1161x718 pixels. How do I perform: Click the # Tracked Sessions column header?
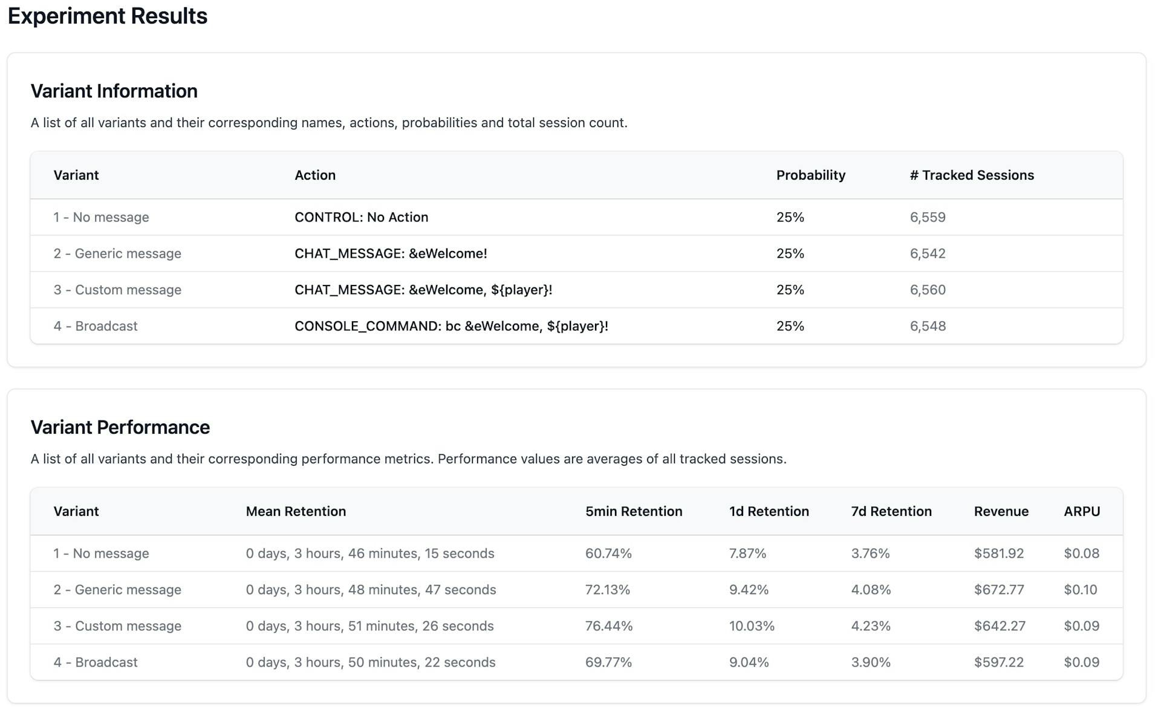point(972,175)
